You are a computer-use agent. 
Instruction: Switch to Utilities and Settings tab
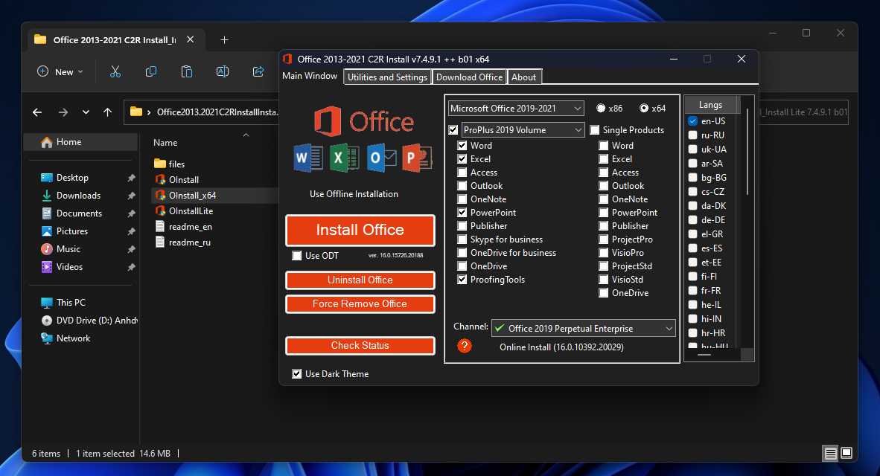click(x=387, y=77)
